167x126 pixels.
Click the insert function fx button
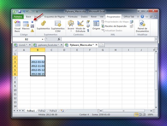click(59, 39)
